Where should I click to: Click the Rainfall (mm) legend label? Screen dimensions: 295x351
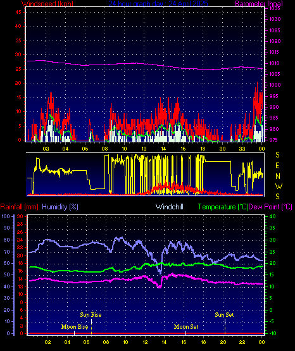click(x=19, y=207)
